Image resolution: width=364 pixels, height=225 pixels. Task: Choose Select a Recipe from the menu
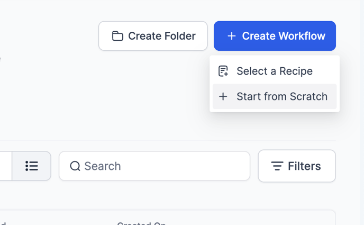click(274, 71)
